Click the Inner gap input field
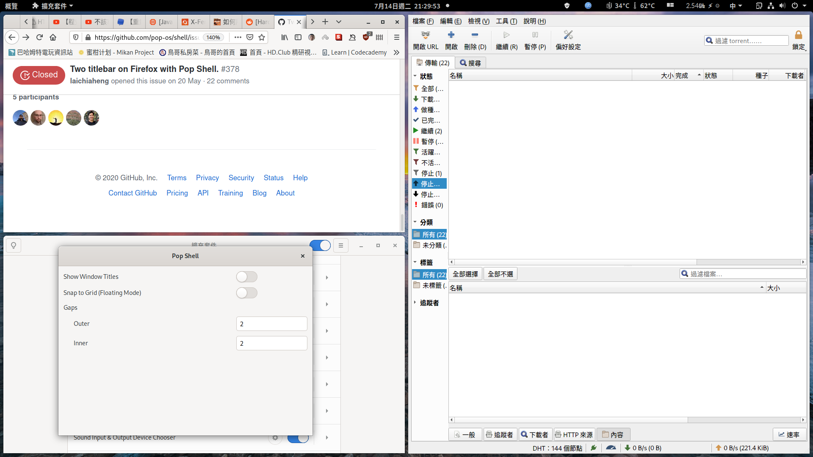The height and width of the screenshot is (457, 813). pos(272,343)
